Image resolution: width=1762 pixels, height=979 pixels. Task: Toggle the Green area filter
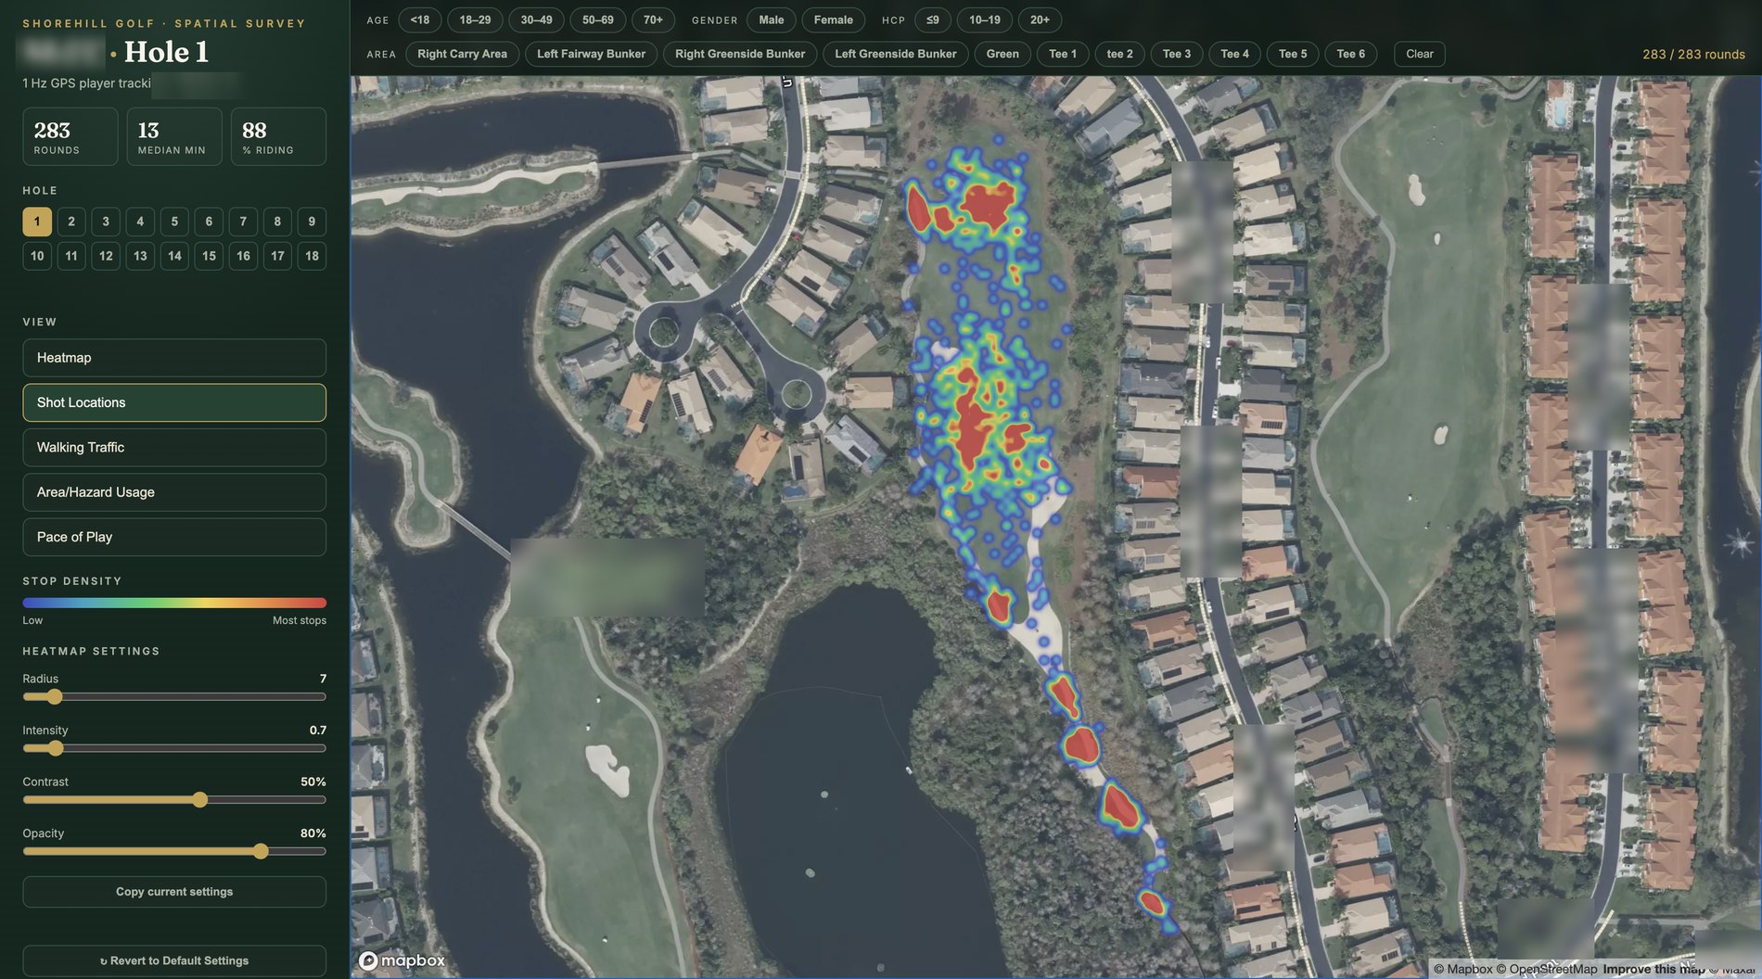[x=1002, y=54]
